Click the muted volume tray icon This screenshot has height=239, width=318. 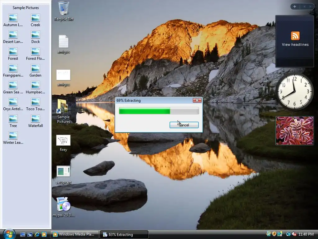[294, 234]
